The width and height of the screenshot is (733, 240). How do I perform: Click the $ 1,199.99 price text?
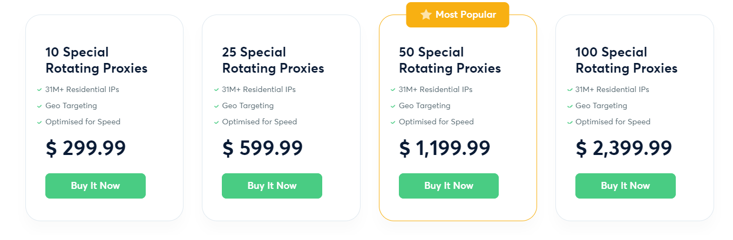tap(444, 148)
